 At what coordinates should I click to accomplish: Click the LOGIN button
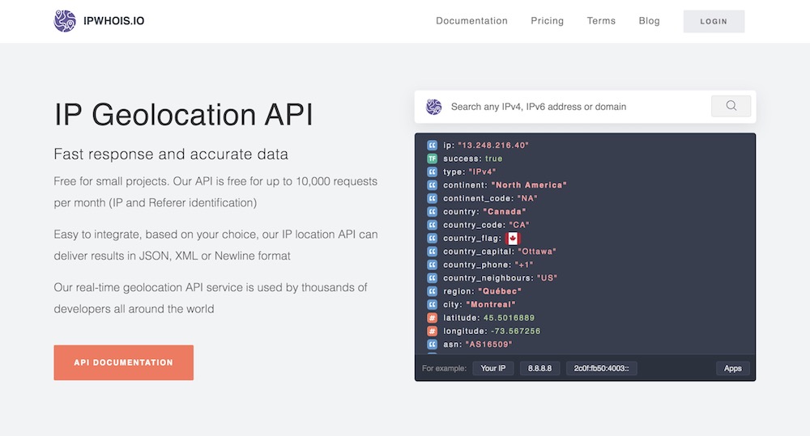point(714,21)
